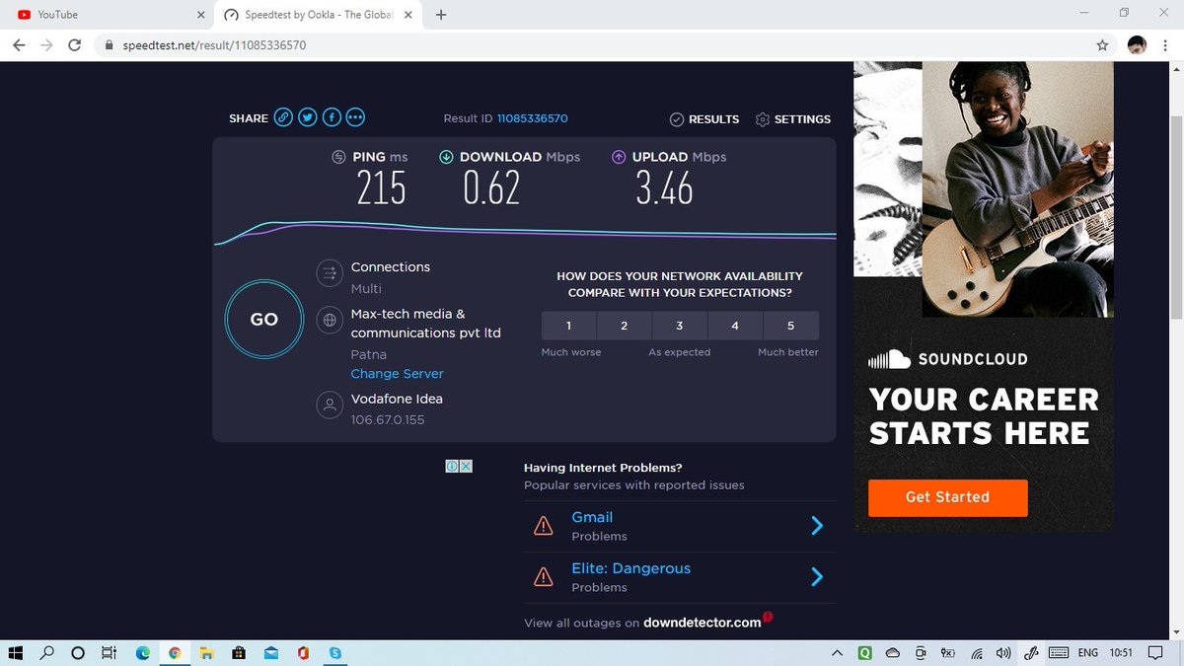Open taskbar search

coord(46,653)
